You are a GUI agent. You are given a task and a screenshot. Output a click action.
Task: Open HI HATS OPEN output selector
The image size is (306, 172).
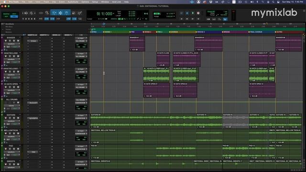tap(81, 87)
